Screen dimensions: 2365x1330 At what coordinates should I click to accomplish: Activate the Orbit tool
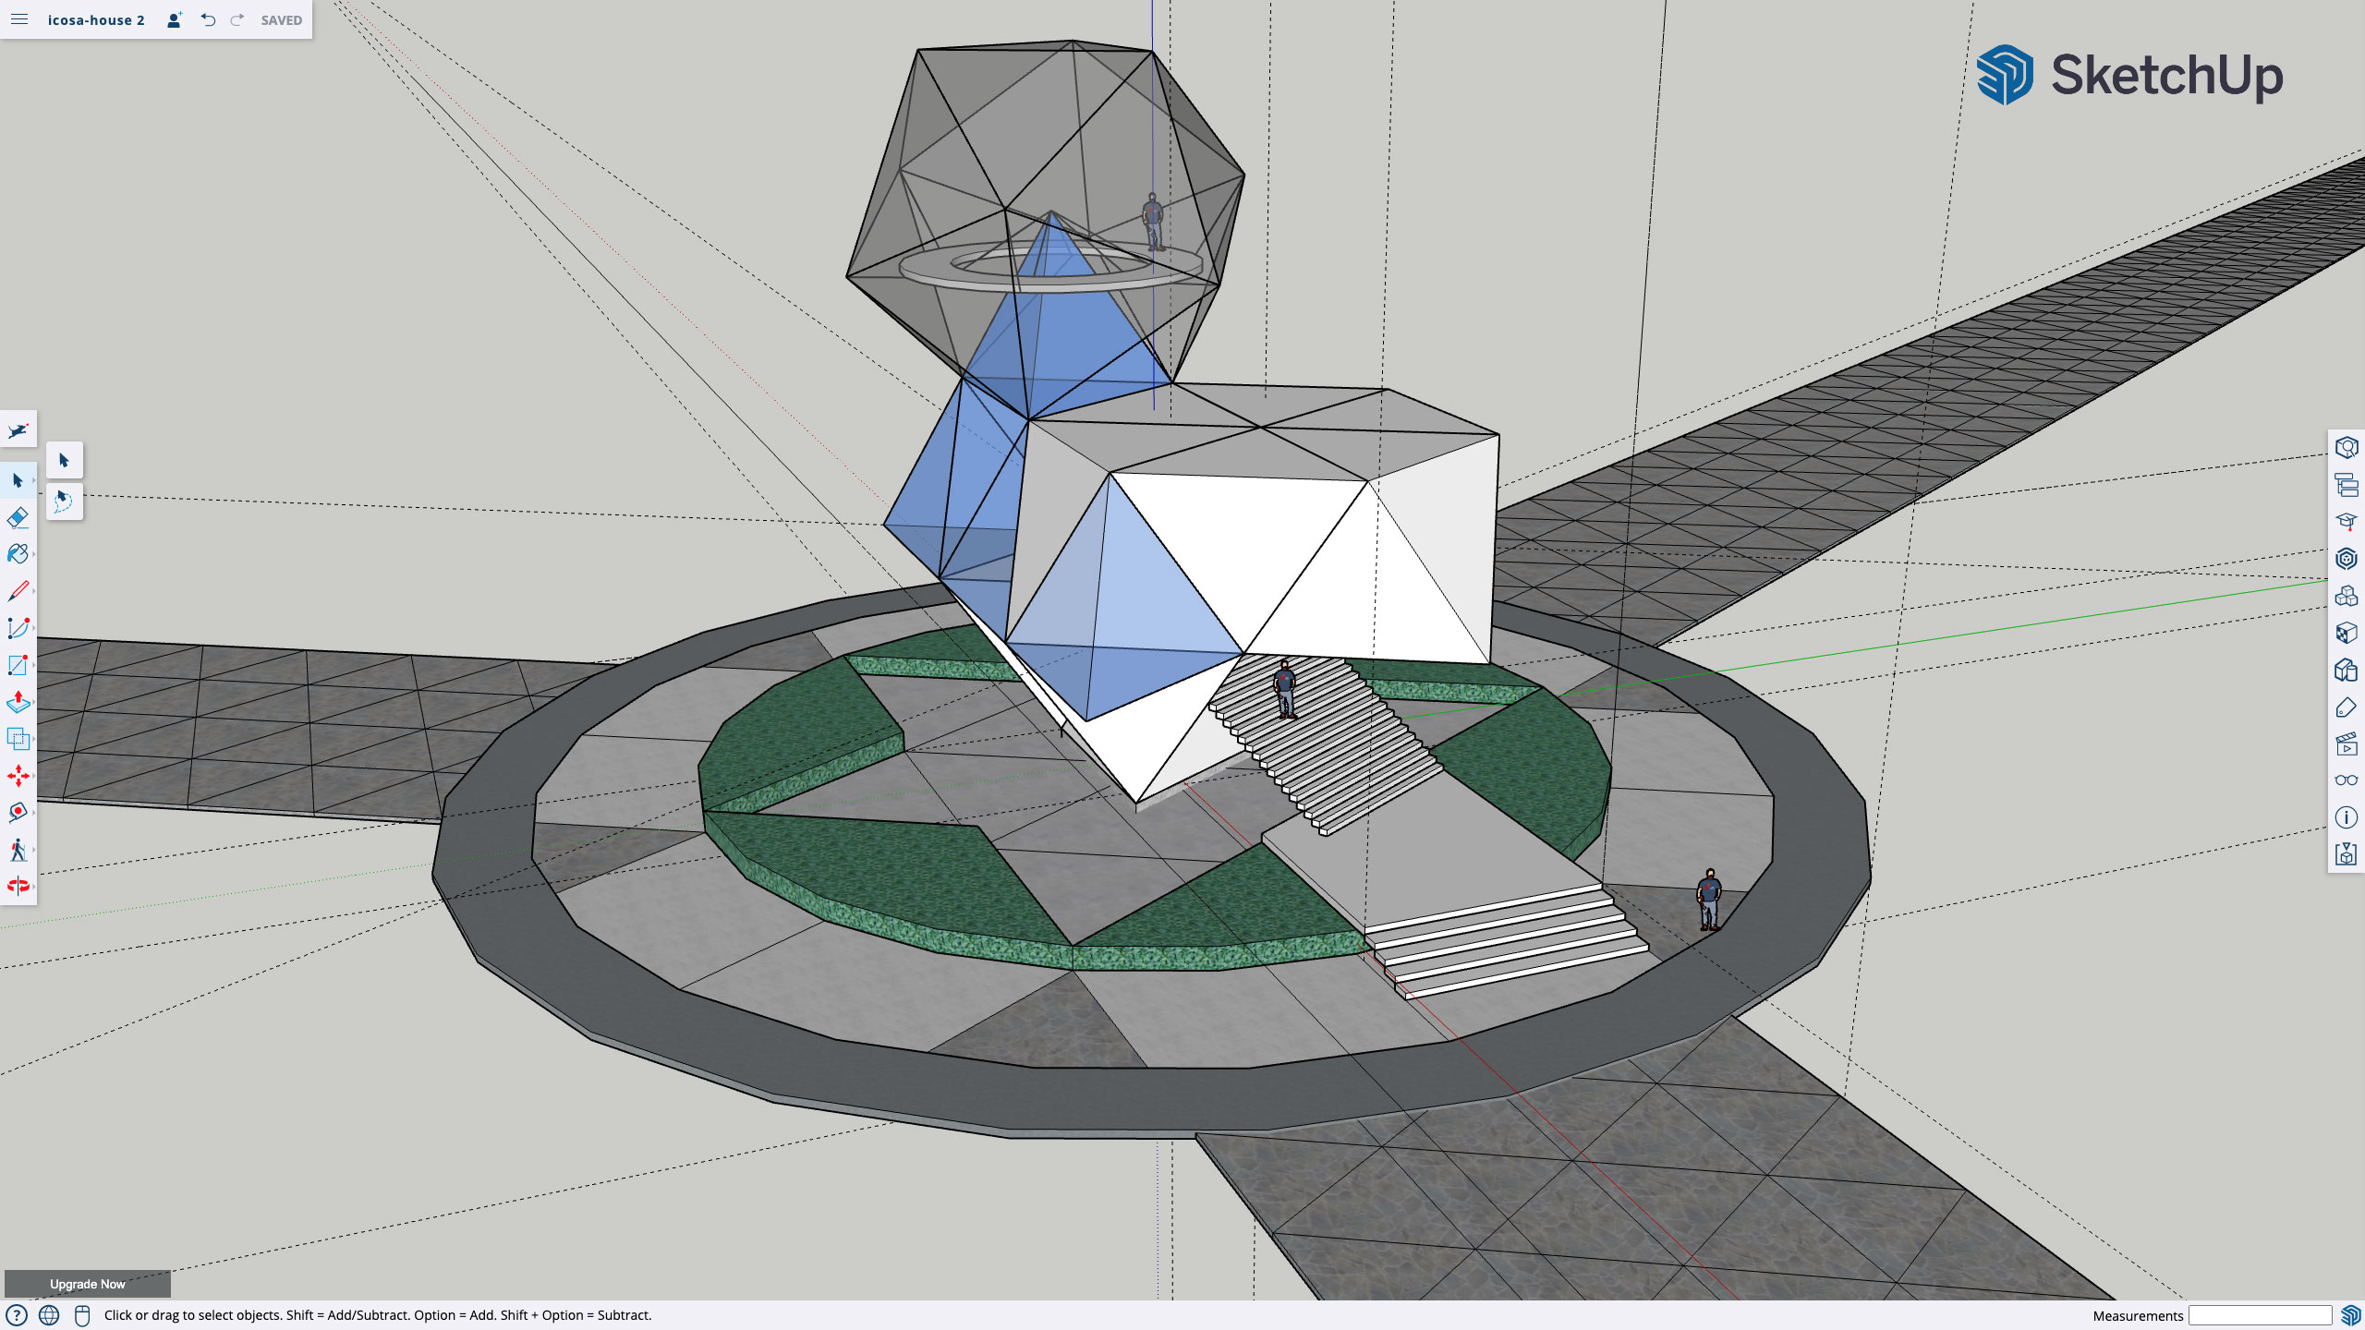(18, 887)
